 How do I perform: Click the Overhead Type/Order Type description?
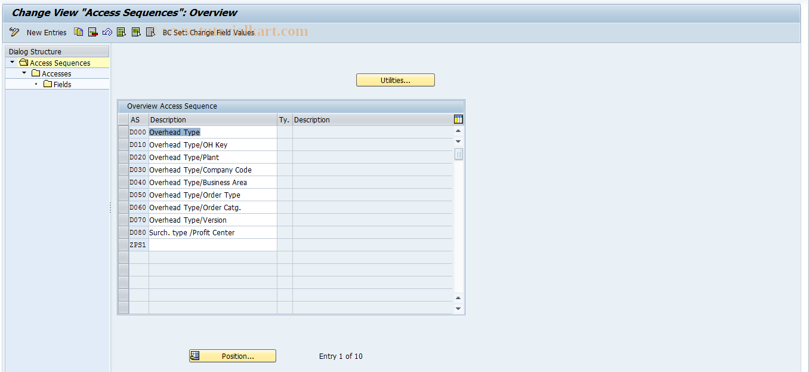click(213, 195)
